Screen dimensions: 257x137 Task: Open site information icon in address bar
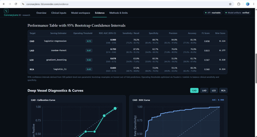pos(23,4)
